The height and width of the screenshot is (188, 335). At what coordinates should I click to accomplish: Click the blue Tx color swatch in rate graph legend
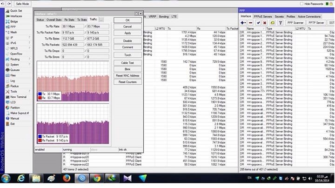[40, 94]
